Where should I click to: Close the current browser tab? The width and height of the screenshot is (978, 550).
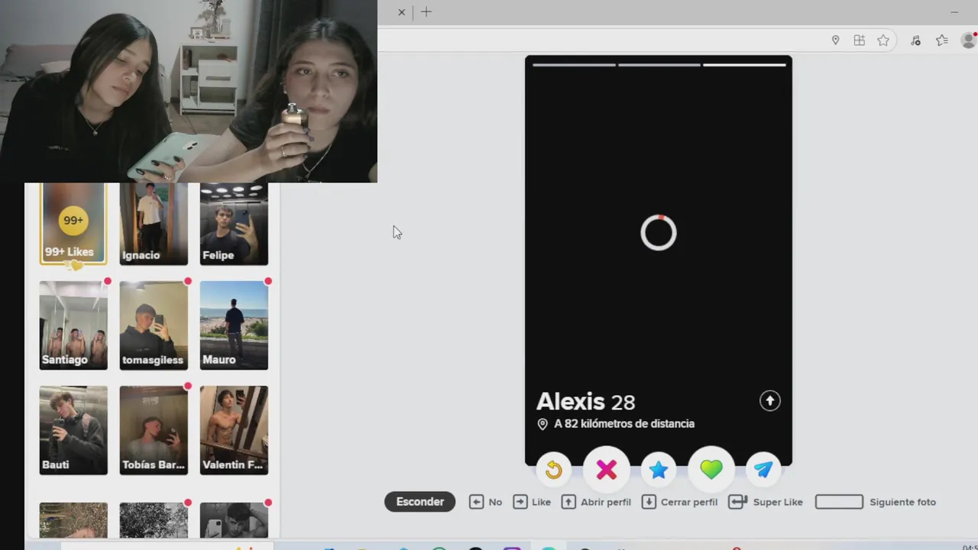tap(401, 12)
